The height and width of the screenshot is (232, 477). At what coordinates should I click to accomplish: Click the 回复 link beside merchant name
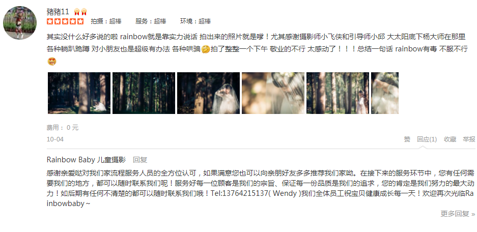[140, 160]
